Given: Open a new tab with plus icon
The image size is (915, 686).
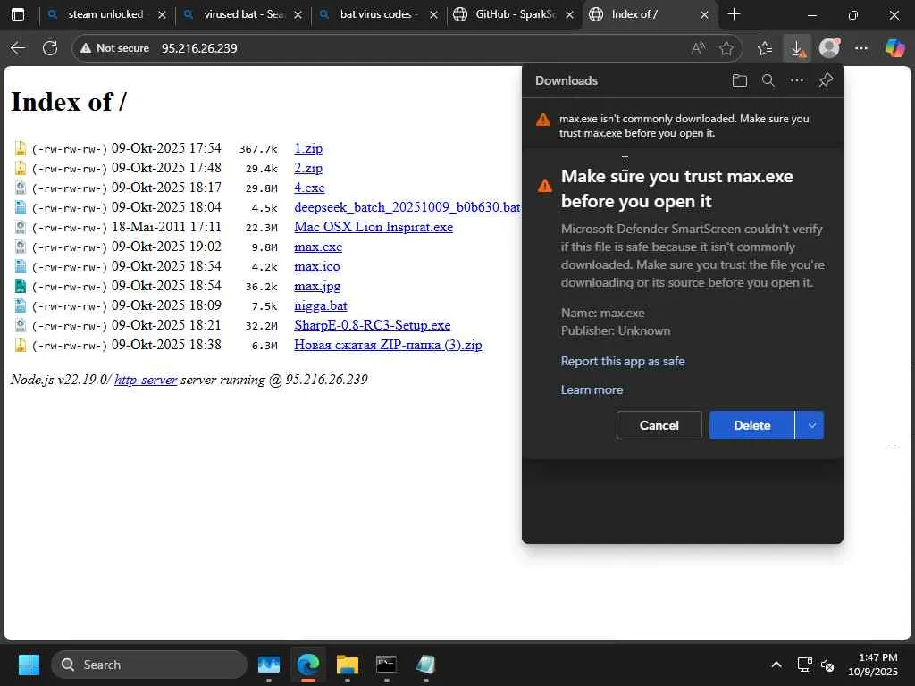Looking at the screenshot, I should pos(735,14).
